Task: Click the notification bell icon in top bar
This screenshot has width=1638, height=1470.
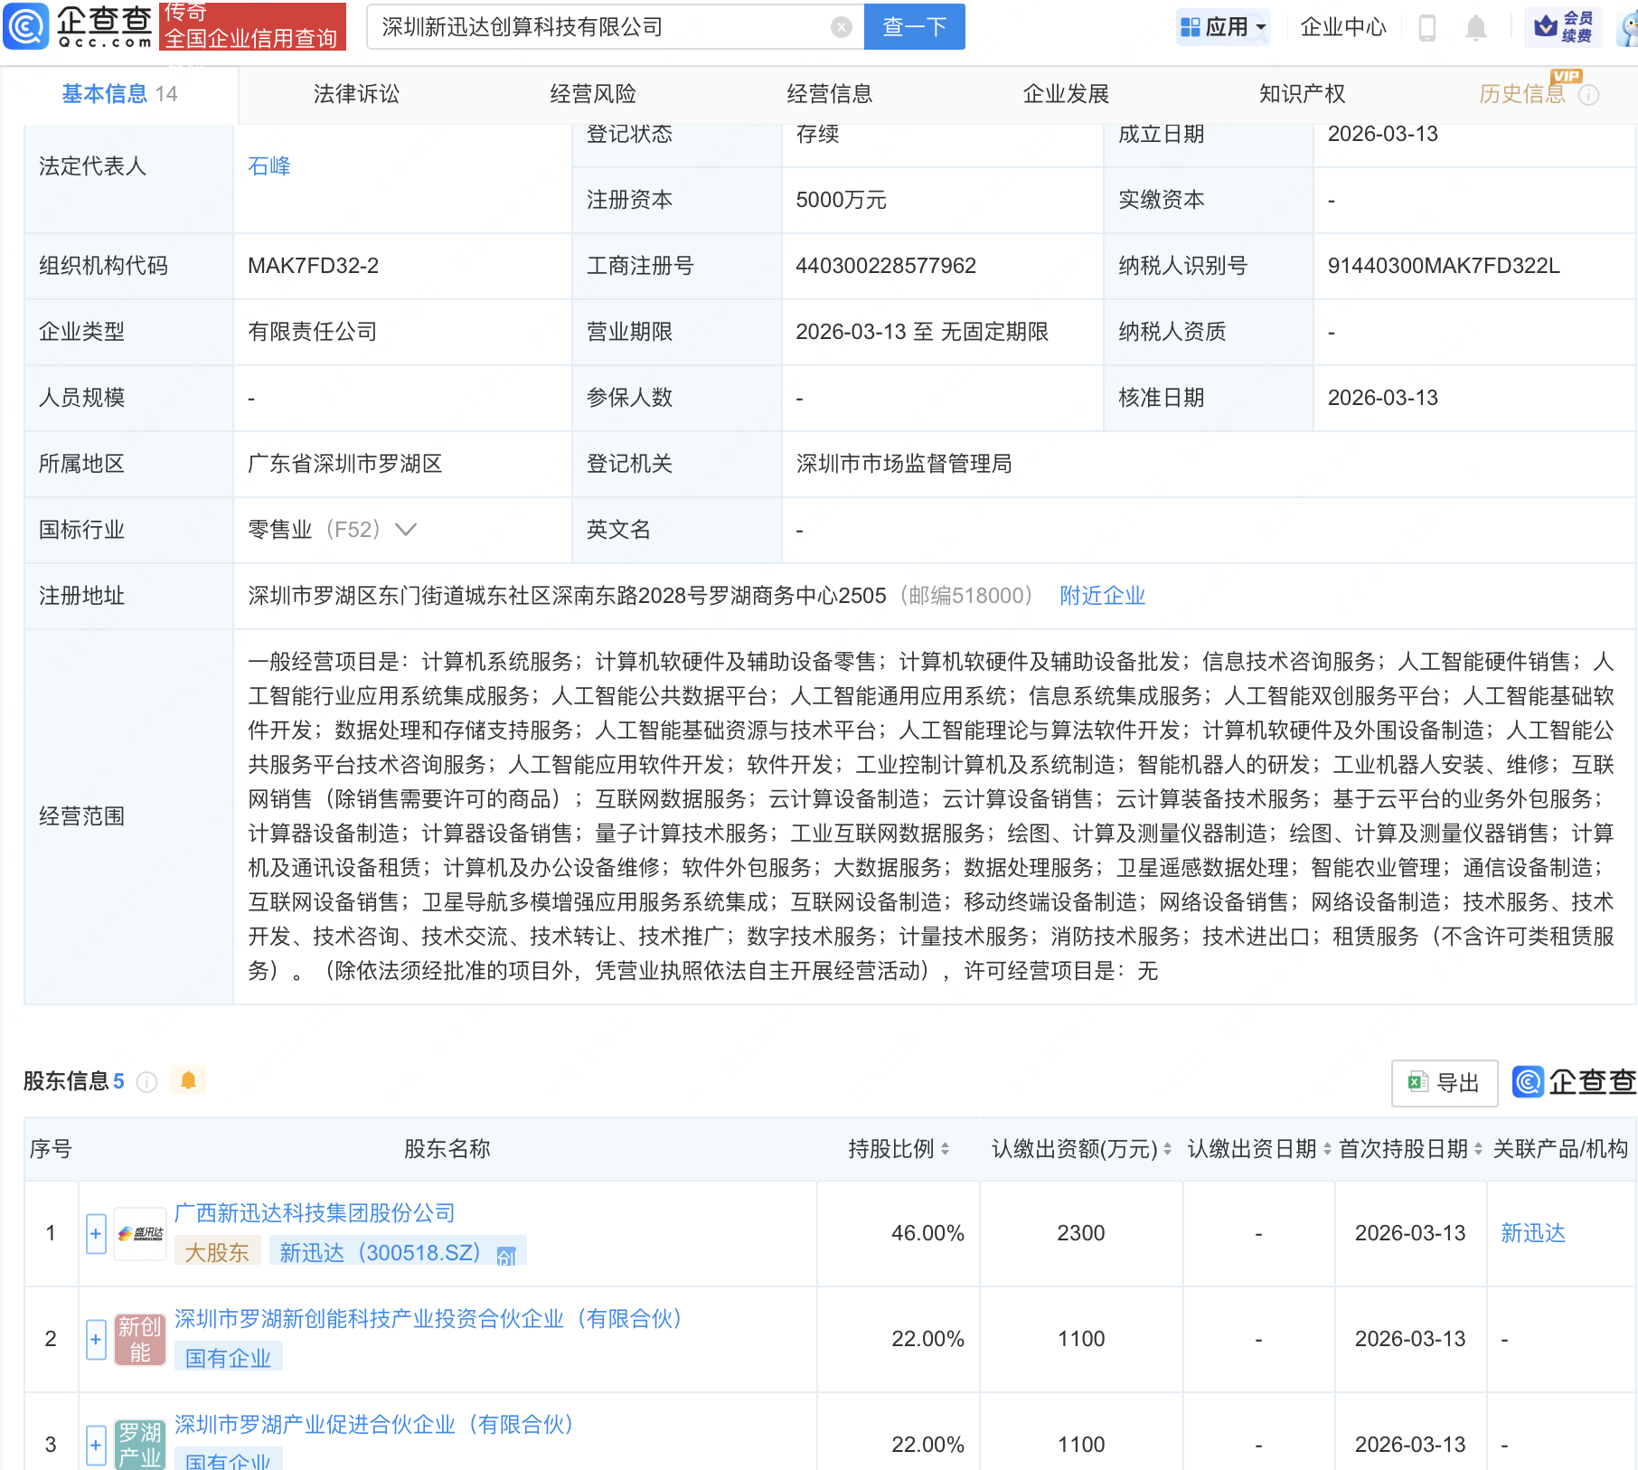Action: point(1476,27)
